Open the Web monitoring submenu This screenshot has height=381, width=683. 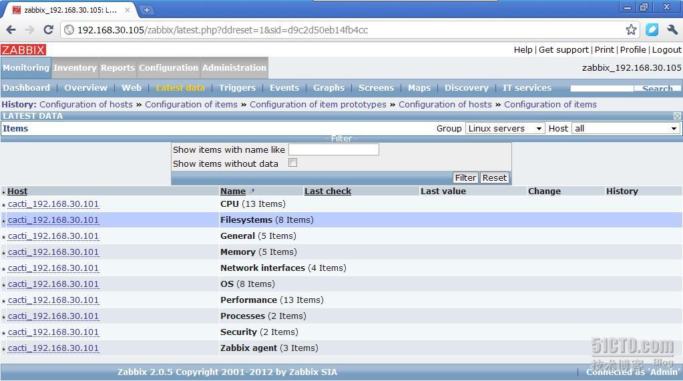(x=132, y=88)
